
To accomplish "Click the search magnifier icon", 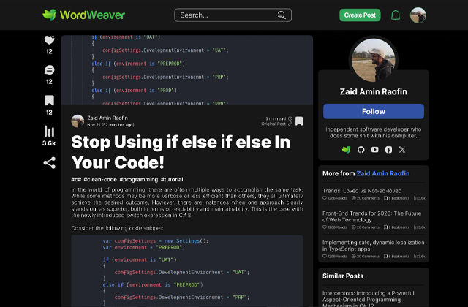I will (x=282, y=15).
